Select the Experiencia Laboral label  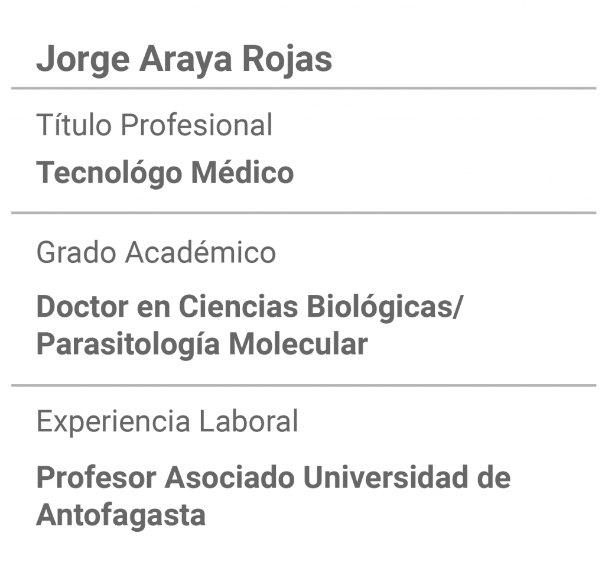(x=167, y=421)
